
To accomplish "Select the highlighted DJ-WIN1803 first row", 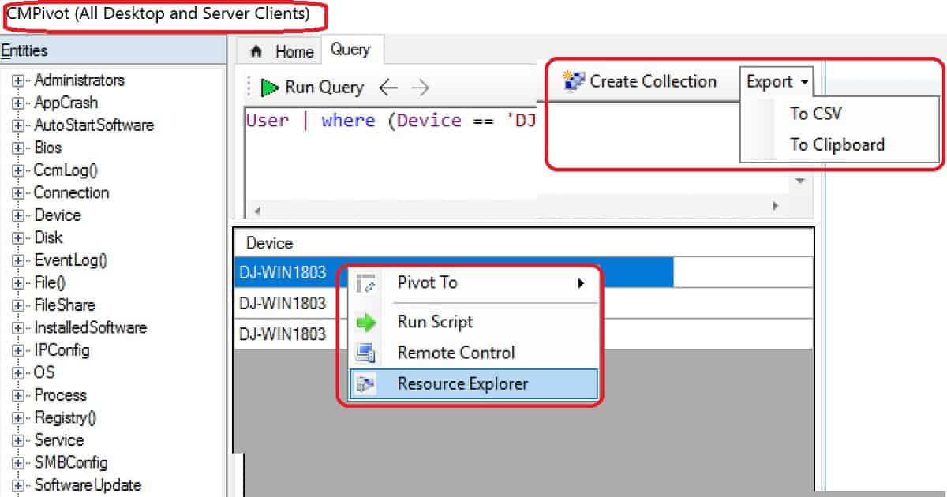I will coord(454,272).
